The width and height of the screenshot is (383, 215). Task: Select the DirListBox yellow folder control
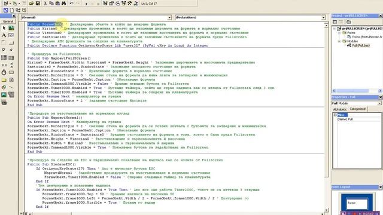[x=4, y=80]
